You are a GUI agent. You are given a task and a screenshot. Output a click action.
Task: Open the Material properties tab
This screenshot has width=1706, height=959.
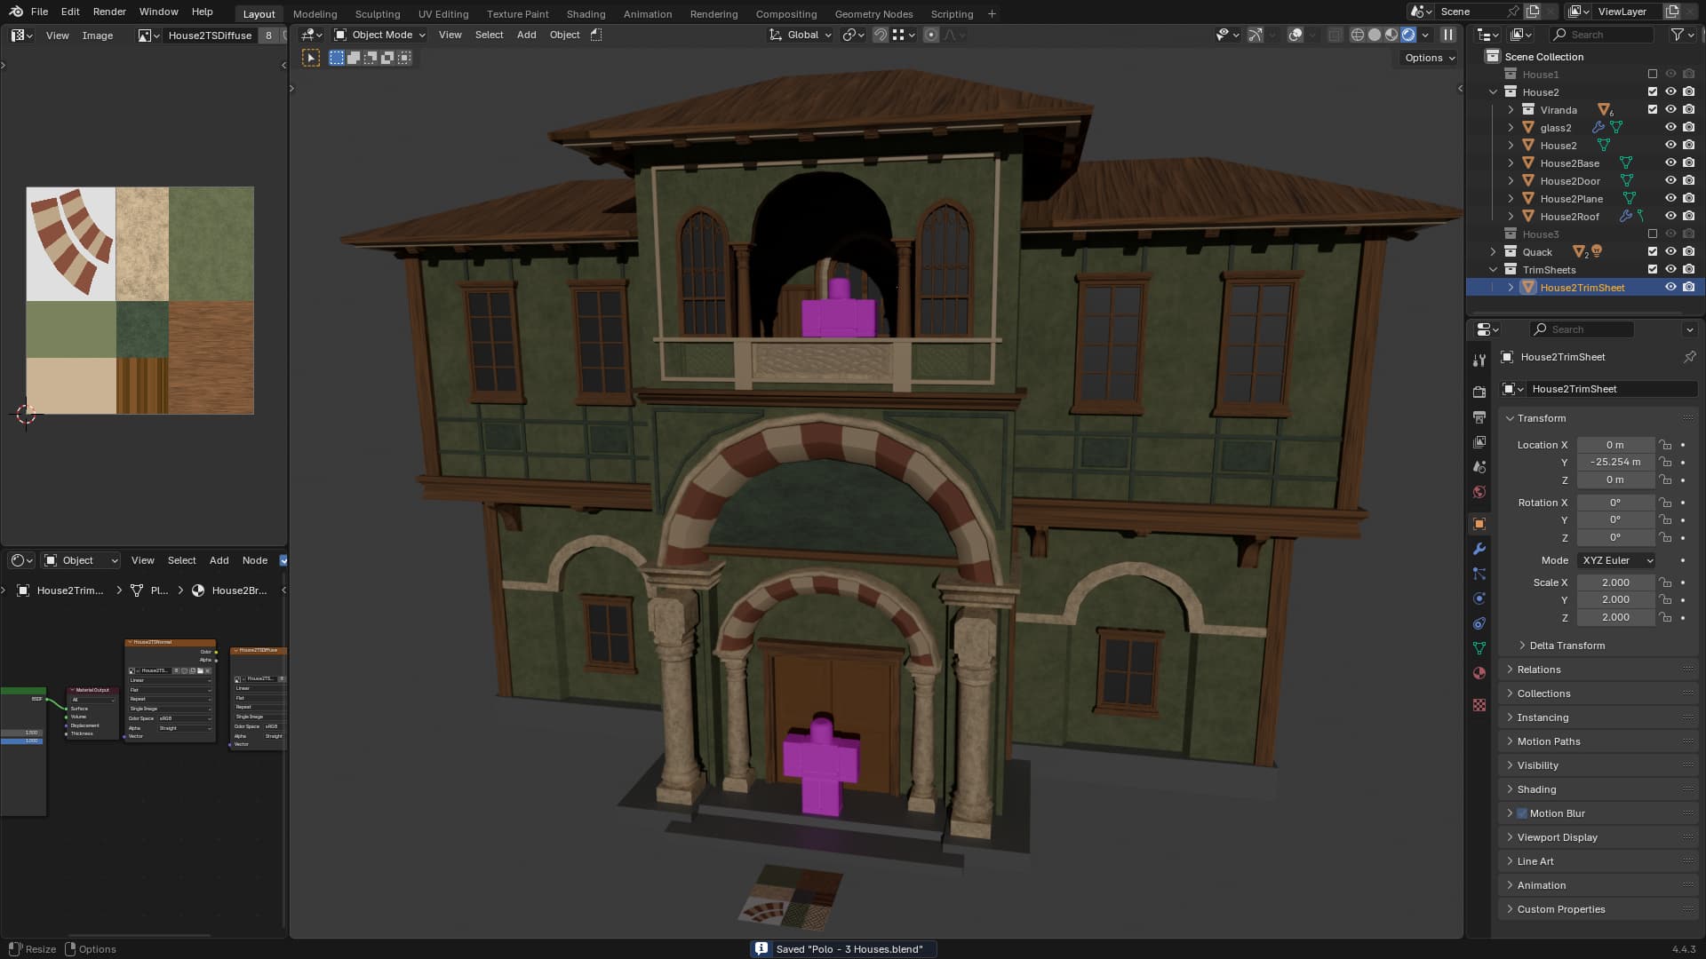point(1479,673)
